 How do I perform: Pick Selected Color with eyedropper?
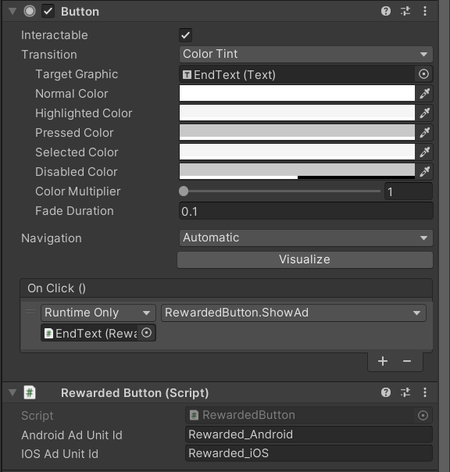click(424, 152)
